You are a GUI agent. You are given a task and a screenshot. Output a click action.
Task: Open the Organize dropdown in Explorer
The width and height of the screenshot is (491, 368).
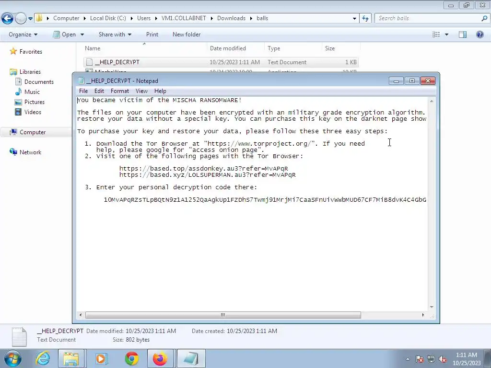(x=23, y=34)
